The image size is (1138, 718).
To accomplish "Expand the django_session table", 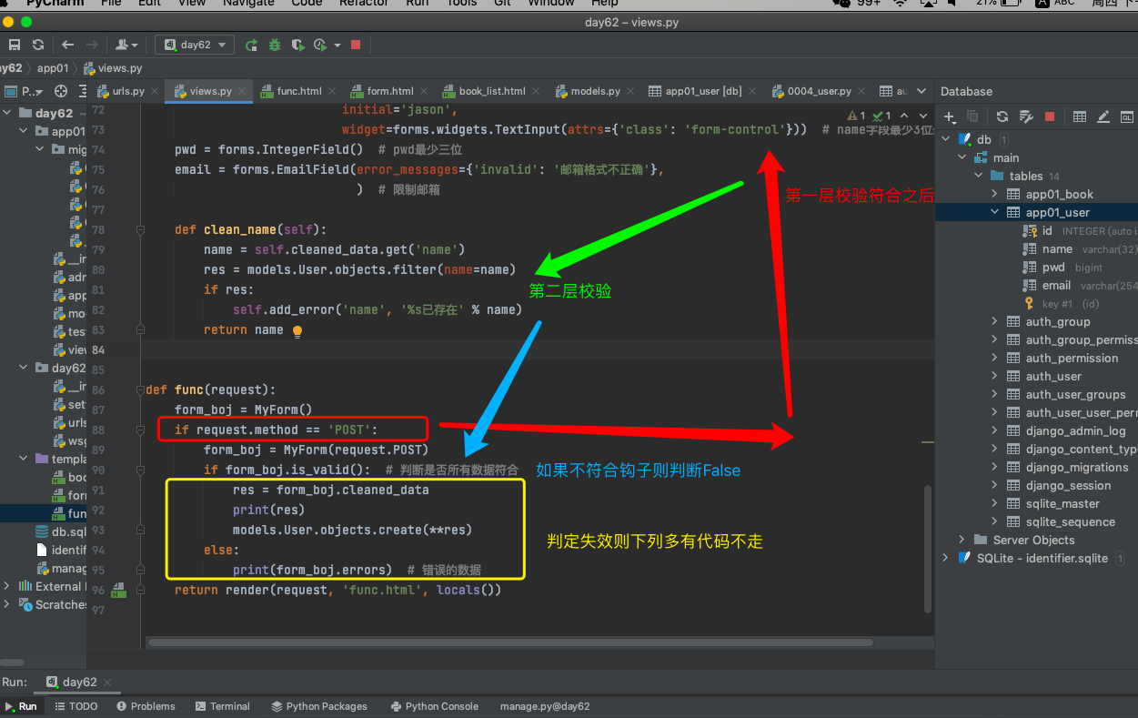I will tap(995, 485).
